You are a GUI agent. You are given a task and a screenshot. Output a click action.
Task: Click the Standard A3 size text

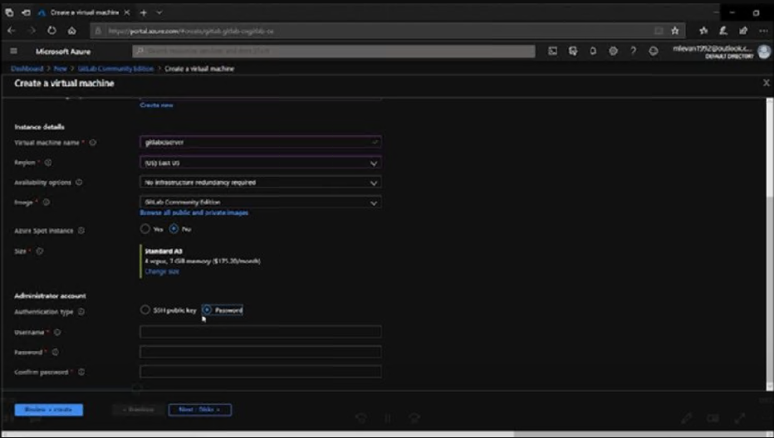[x=164, y=251]
